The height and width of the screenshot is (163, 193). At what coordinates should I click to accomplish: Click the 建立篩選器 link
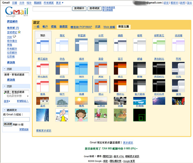point(108,10)
